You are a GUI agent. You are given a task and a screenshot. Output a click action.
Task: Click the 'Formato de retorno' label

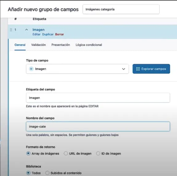tap(41, 147)
